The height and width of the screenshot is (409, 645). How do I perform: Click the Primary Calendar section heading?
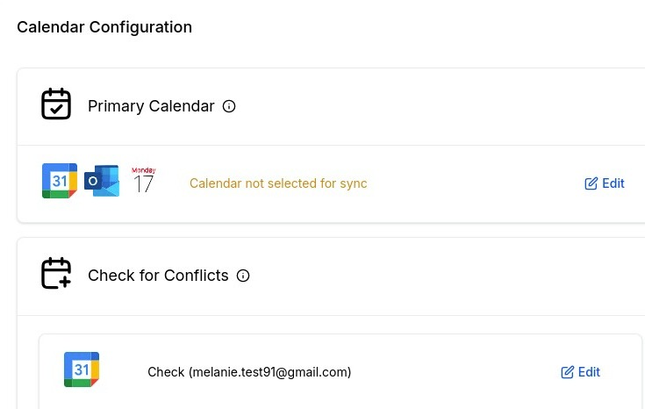pyautogui.click(x=151, y=106)
